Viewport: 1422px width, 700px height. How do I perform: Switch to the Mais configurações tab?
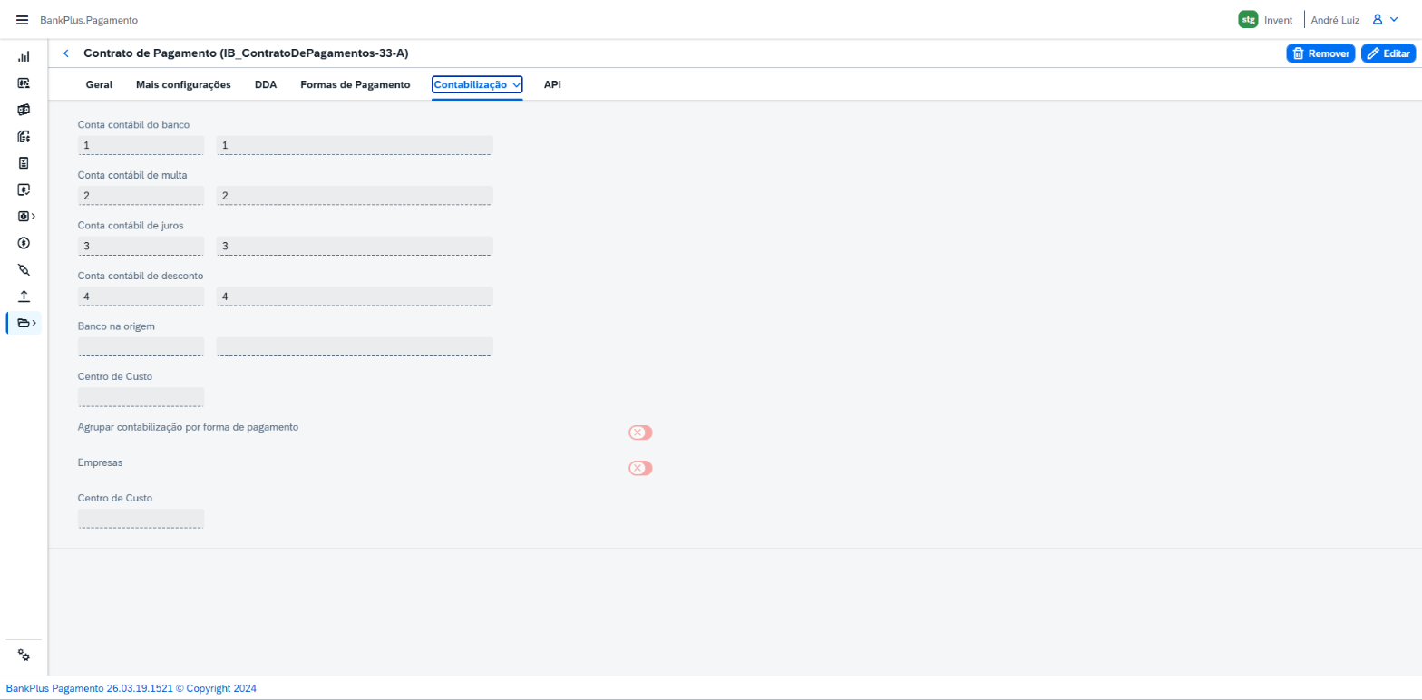(x=183, y=84)
